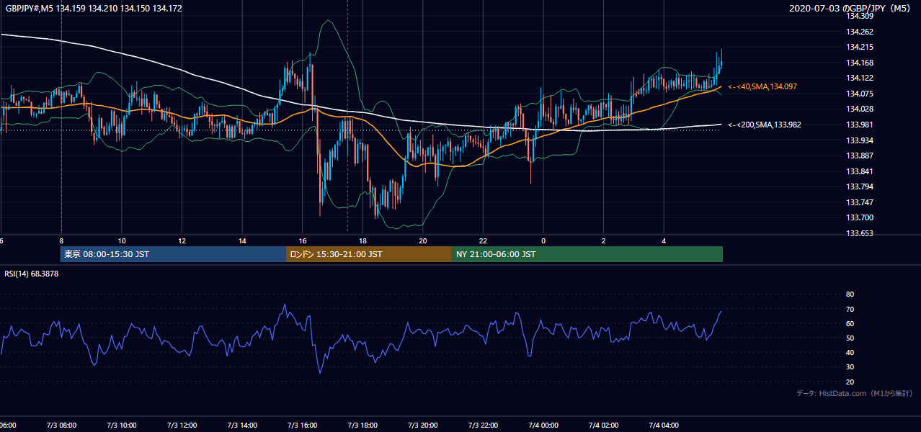This screenshot has height=432, width=921.
Task: Click the 7/3 10:00 bottom time label
Action: 122,426
